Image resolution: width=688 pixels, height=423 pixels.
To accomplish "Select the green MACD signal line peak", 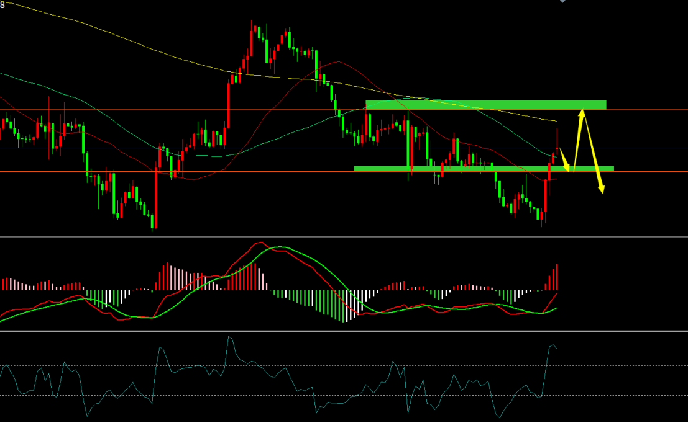I will (x=280, y=247).
